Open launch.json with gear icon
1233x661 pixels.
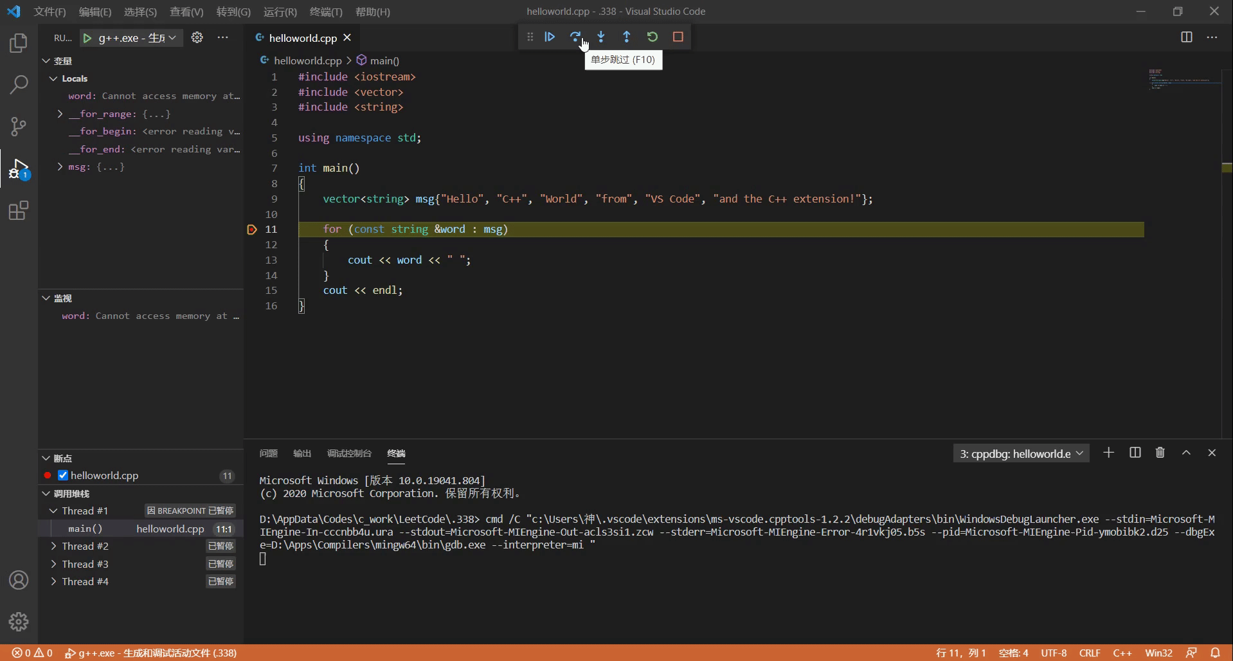[x=197, y=37]
